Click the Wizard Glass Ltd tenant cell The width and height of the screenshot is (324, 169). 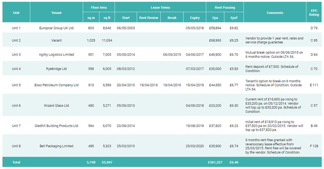57,105
